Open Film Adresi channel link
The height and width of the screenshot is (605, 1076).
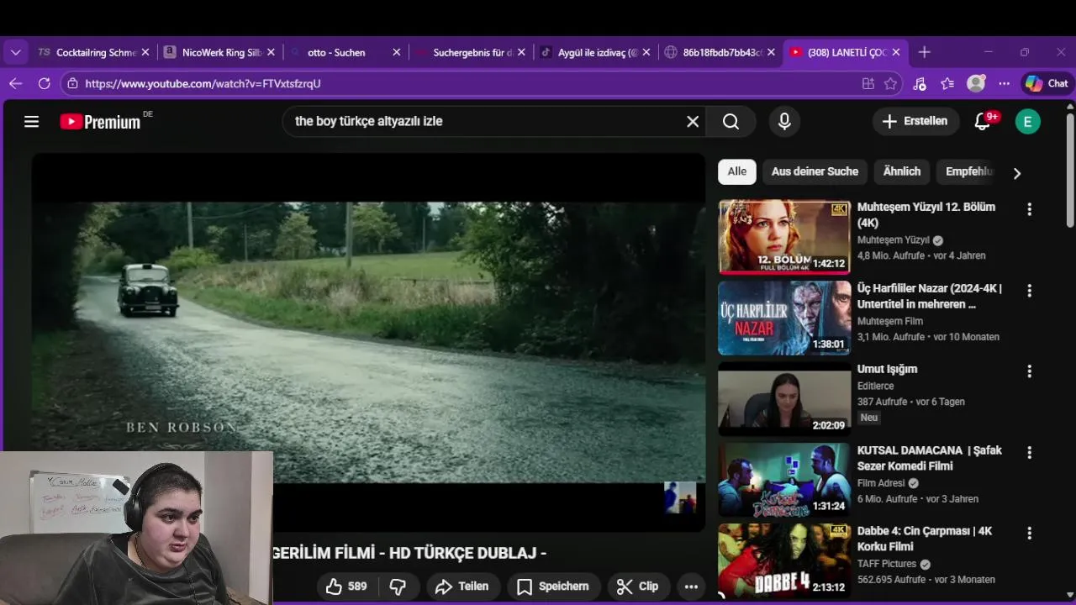(881, 483)
